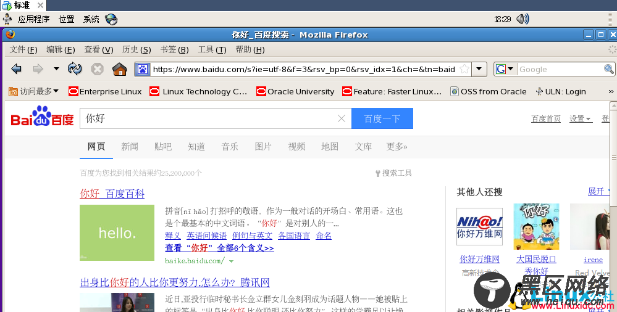617x312 pixels.
Task: Open the 工具 menu
Action: pos(212,49)
